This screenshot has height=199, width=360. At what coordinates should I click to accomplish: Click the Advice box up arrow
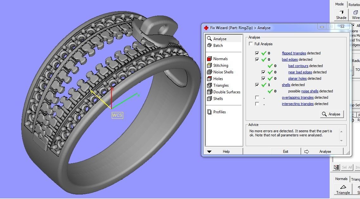tap(341, 132)
